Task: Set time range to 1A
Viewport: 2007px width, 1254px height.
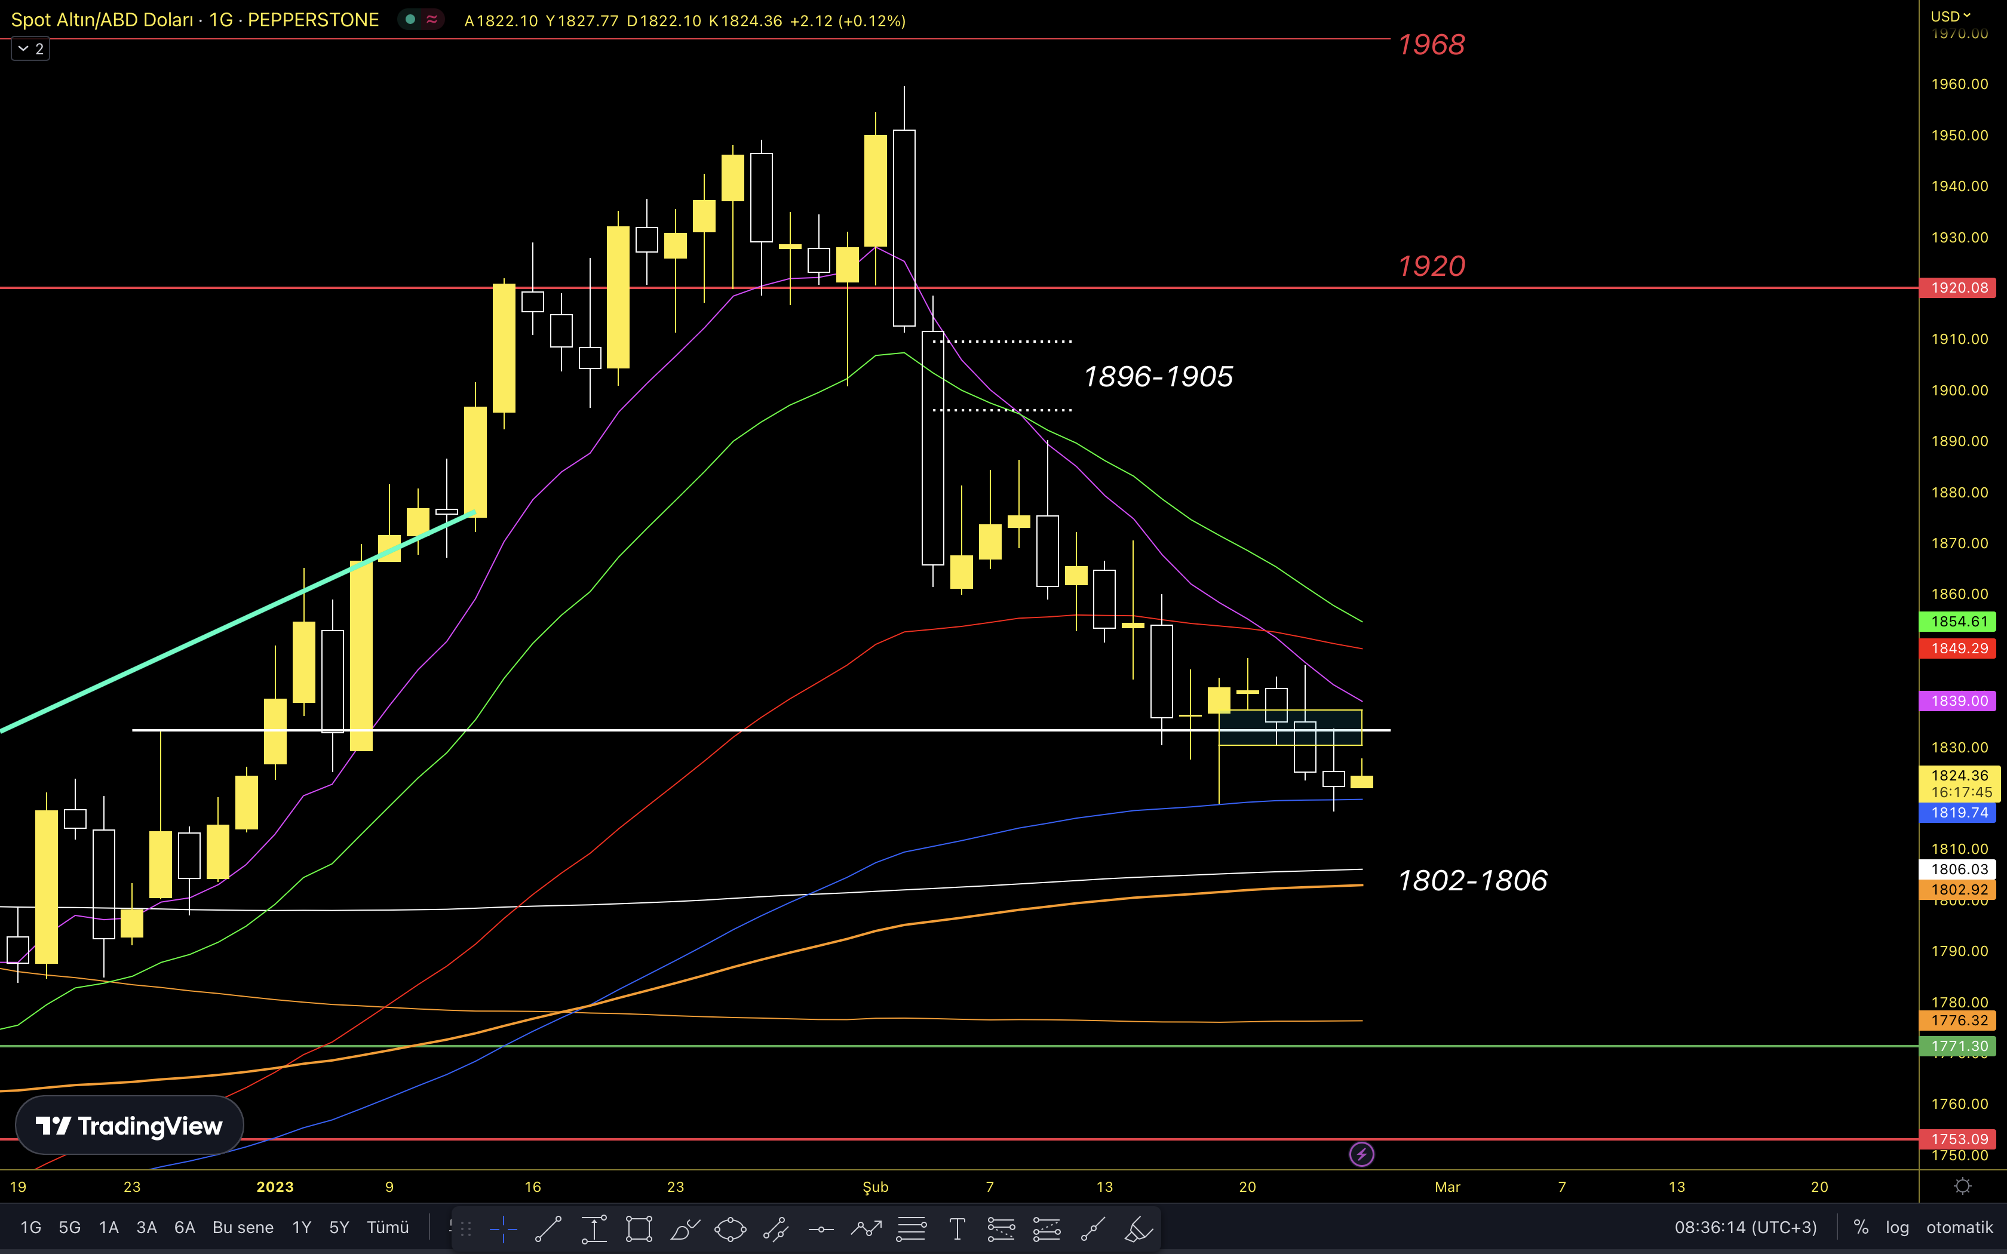Action: [109, 1228]
